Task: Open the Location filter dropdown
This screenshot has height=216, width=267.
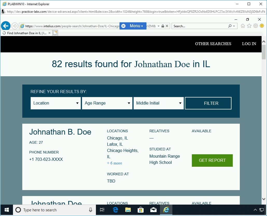Action: pyautogui.click(x=55, y=103)
